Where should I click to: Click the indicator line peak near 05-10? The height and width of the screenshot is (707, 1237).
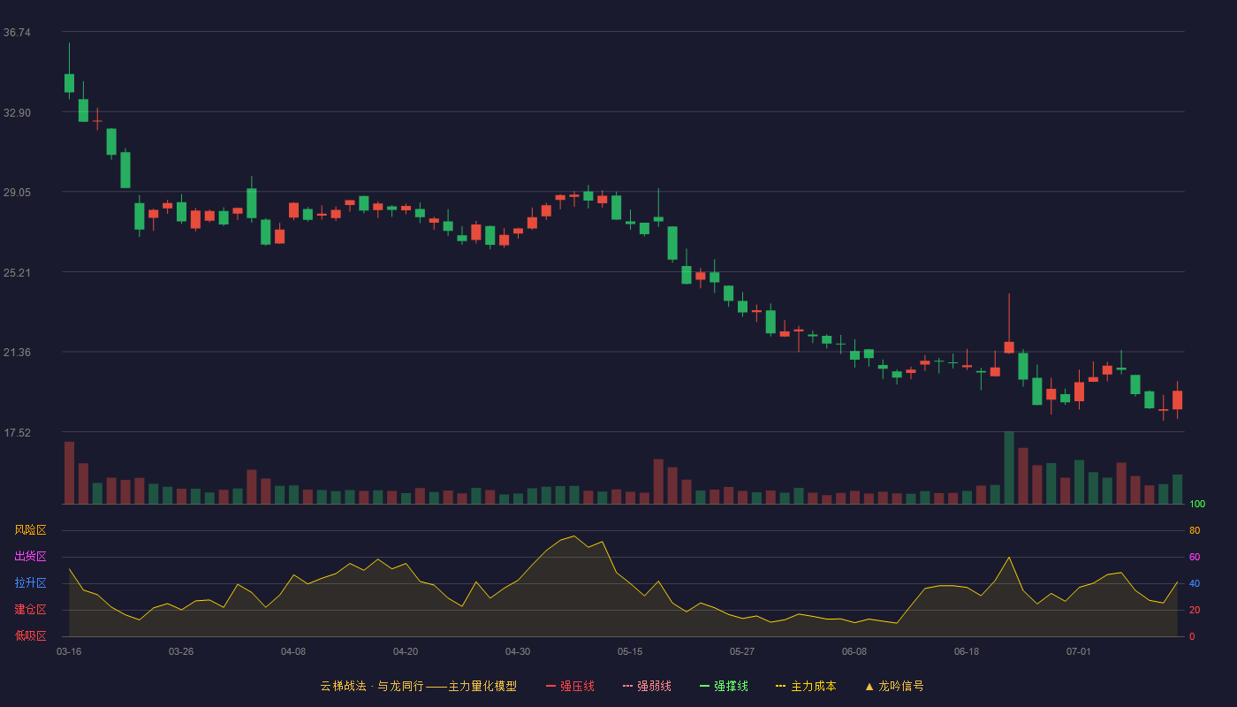[573, 536]
